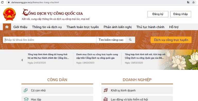
Task: Click the 'Có con nhỏ' baby icon
Action: pyautogui.click(x=26, y=90)
